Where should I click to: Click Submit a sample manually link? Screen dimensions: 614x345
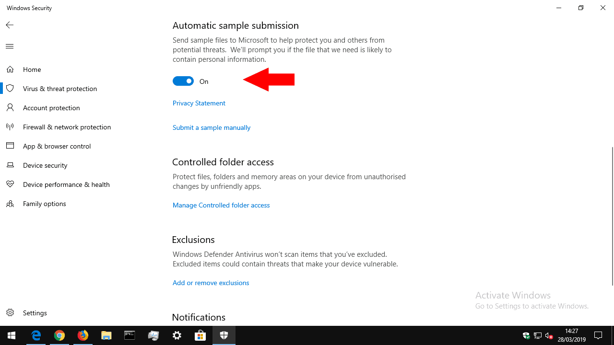212,127
